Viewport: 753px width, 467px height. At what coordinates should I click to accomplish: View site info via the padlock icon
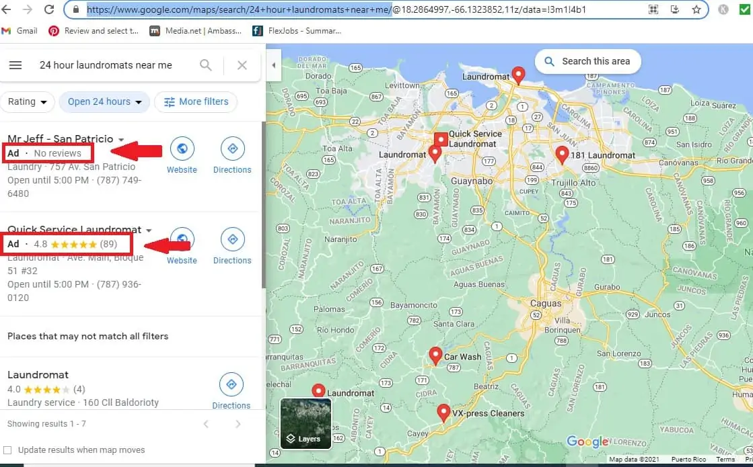(75, 9)
